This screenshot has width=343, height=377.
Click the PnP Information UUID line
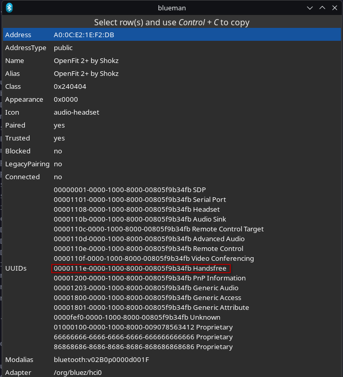[150, 278]
